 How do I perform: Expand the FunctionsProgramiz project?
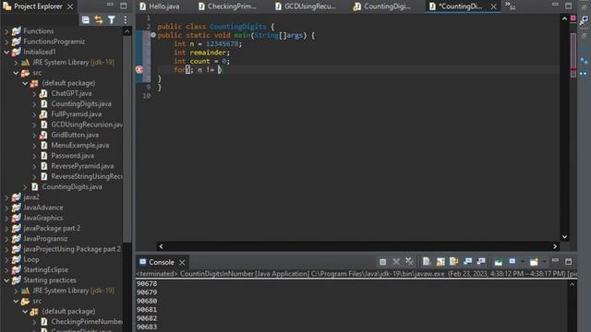[6, 41]
